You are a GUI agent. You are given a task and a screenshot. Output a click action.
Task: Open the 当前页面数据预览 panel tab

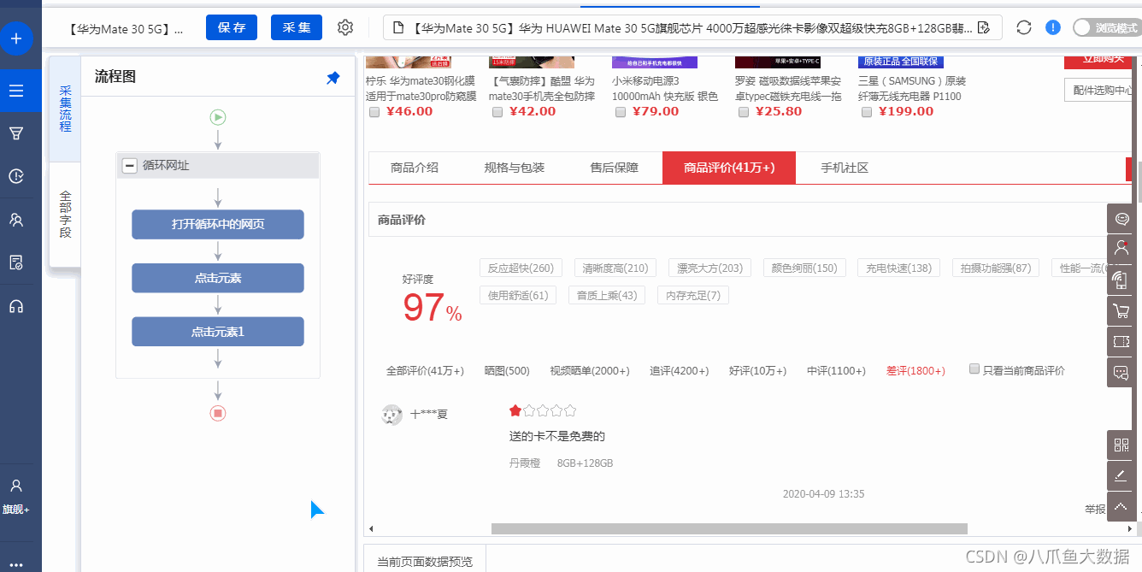[425, 562]
